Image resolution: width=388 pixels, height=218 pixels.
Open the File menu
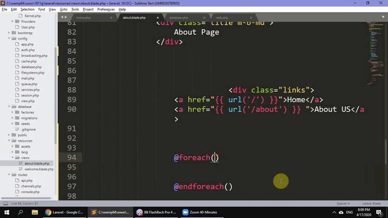(x=4, y=10)
